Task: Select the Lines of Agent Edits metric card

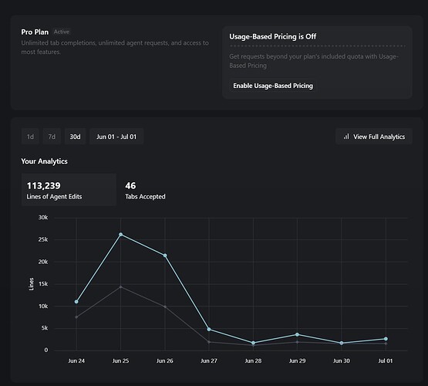Action: (x=69, y=190)
